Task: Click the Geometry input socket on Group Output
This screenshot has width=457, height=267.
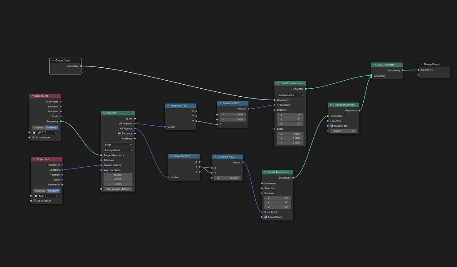Action: tap(419, 70)
